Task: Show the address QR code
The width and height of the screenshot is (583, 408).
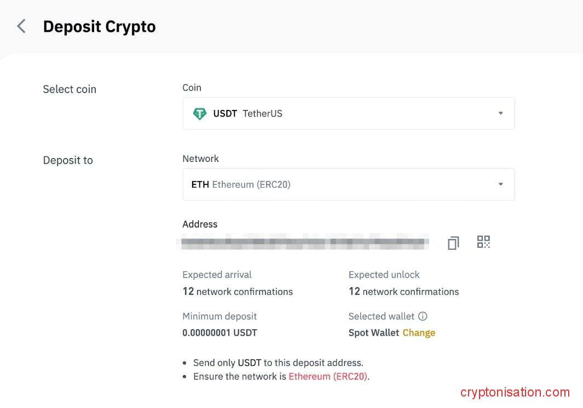Action: 483,242
